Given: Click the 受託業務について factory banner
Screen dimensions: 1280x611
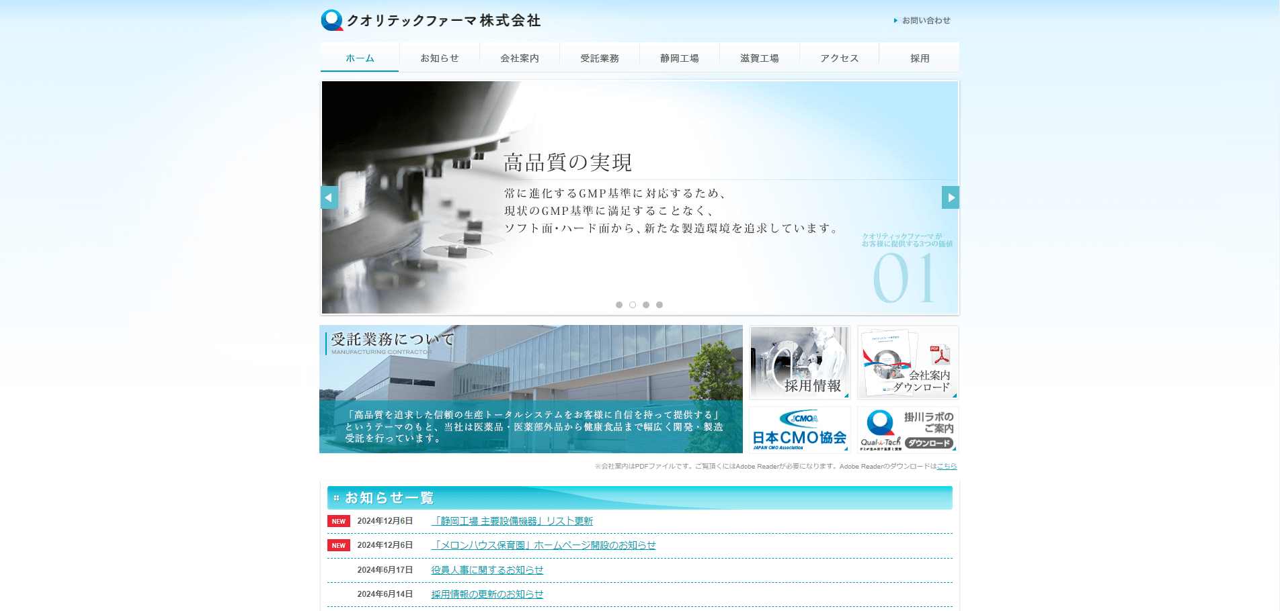Looking at the screenshot, I should (x=531, y=389).
